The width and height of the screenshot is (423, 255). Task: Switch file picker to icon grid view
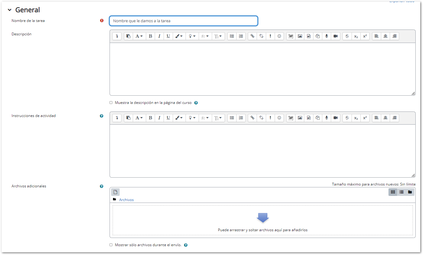[393, 192]
